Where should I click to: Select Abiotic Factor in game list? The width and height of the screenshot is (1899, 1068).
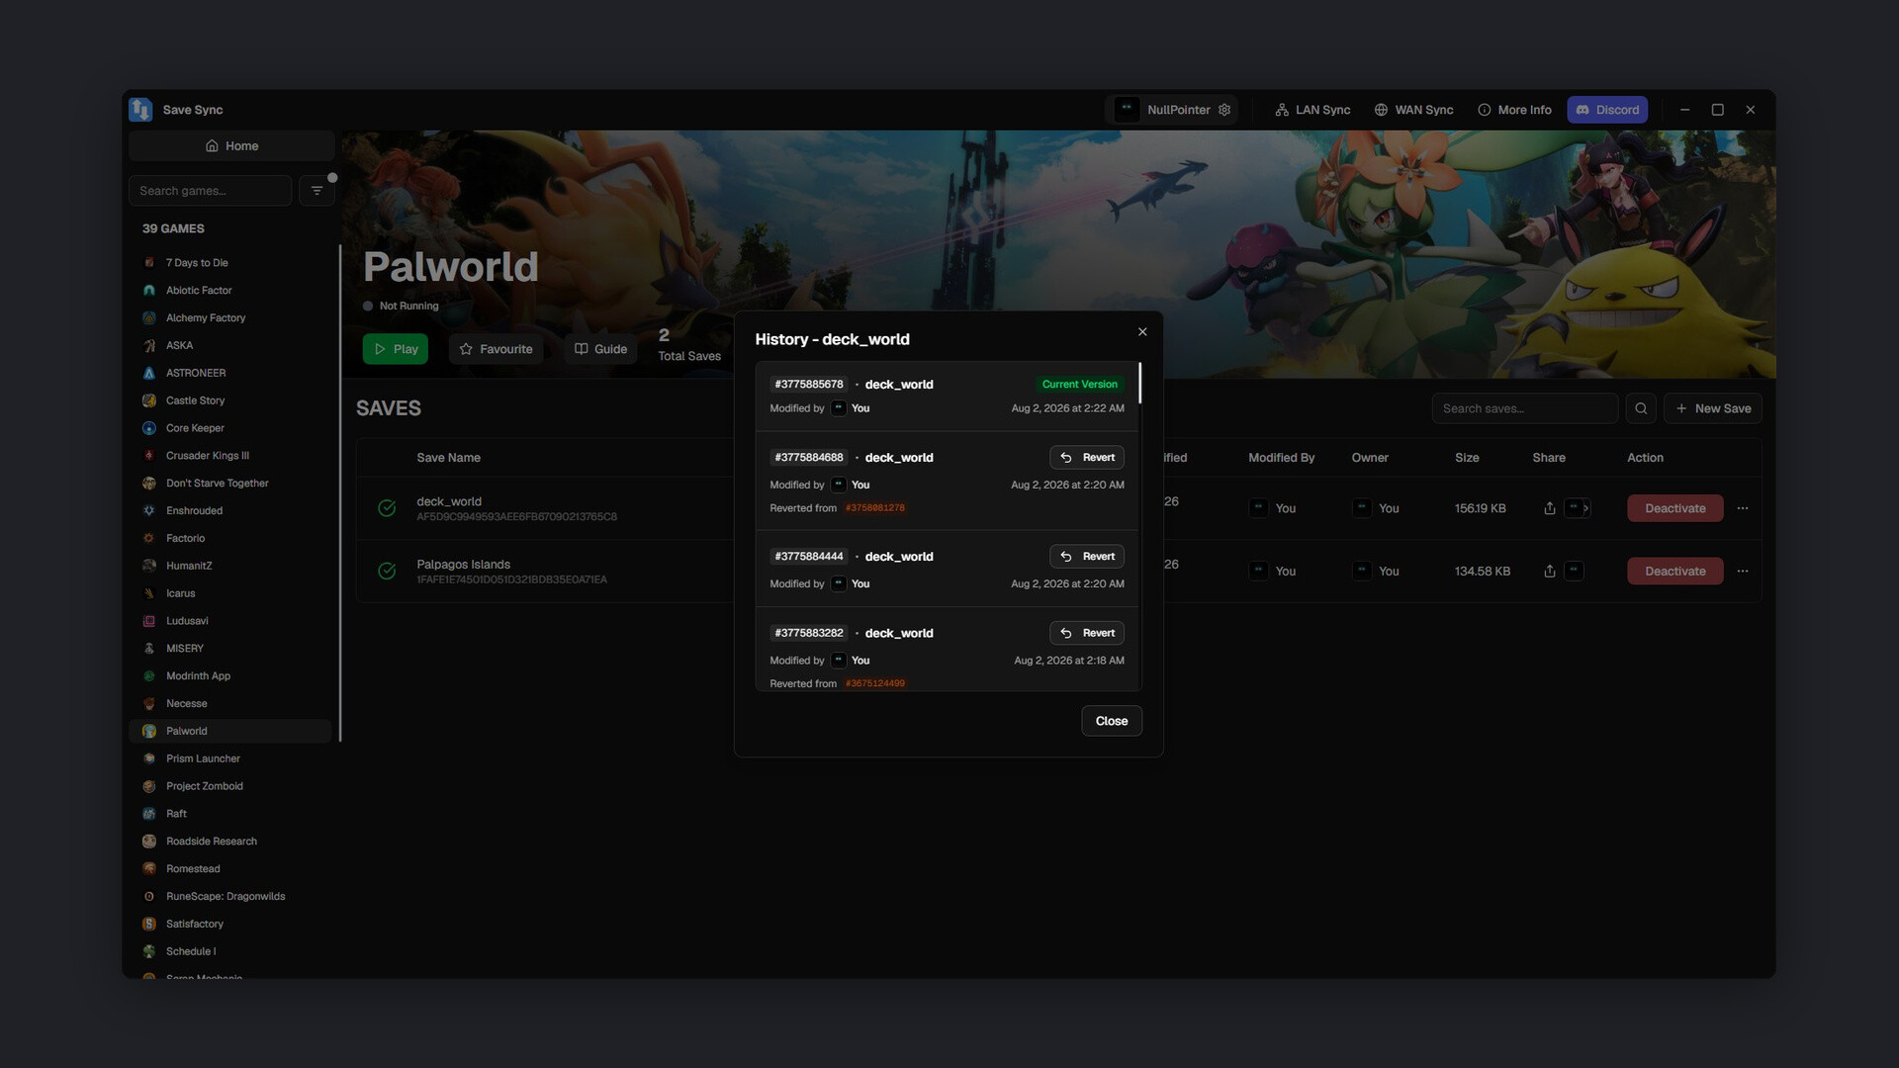point(230,291)
